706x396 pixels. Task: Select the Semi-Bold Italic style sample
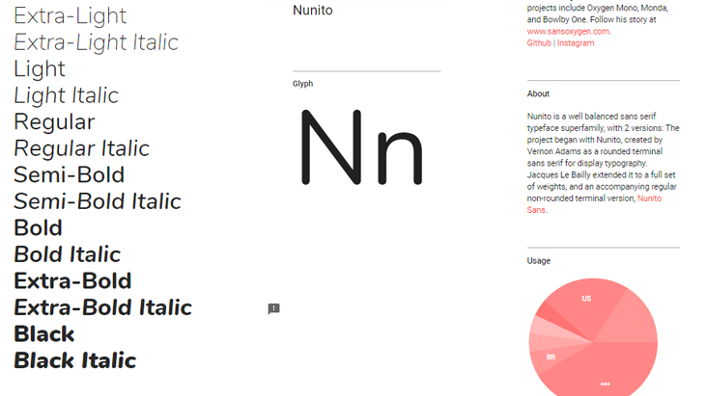tap(98, 201)
